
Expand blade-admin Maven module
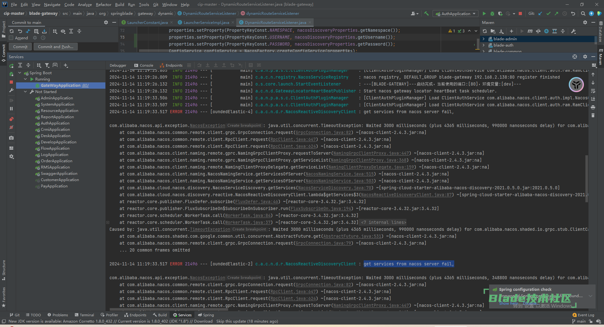pos(484,39)
